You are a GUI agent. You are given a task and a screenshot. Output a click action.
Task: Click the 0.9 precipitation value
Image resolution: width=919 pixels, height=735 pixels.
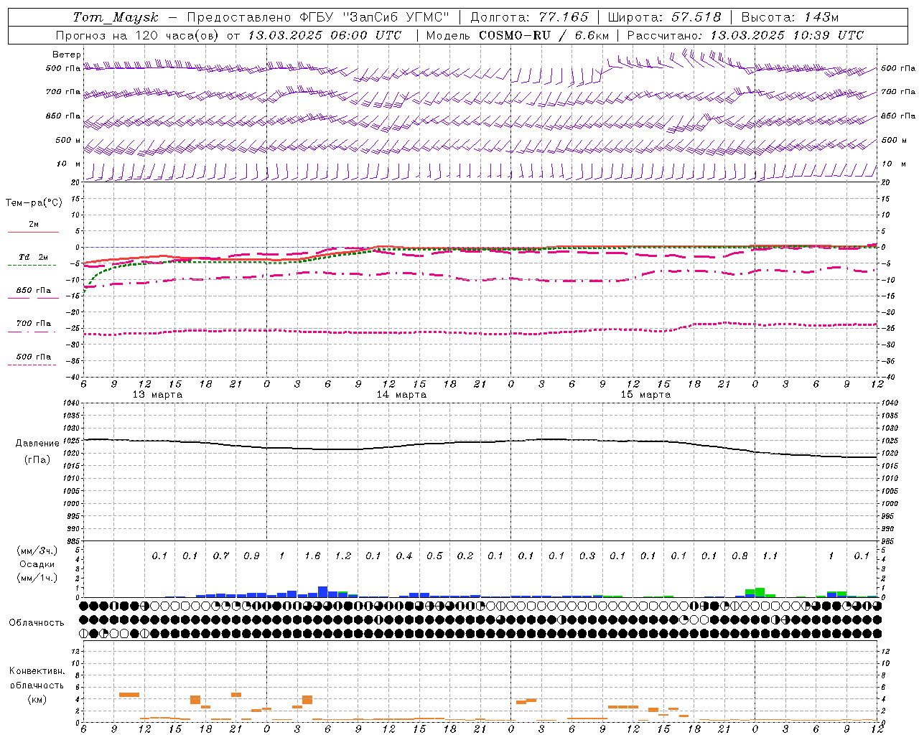[251, 556]
